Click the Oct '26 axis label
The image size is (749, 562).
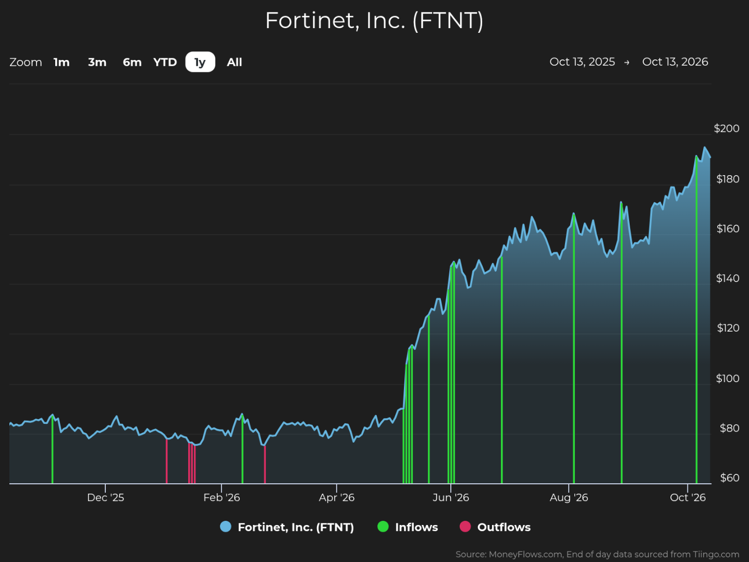pyautogui.click(x=687, y=497)
